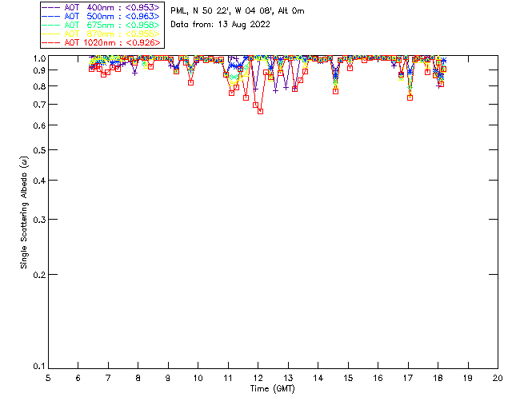
Task: Click x-axis tick label 12
Action: click(258, 378)
